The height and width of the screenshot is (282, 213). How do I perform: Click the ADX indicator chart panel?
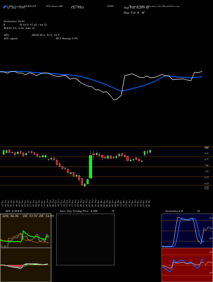click(x=26, y=231)
